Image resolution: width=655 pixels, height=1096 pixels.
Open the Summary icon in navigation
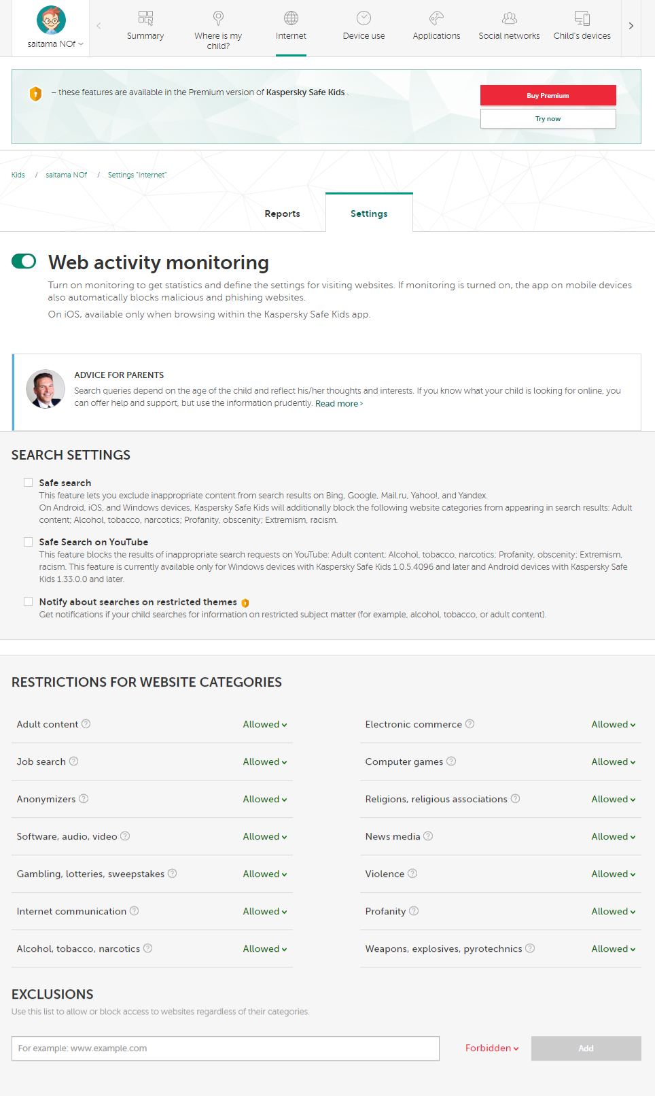(145, 18)
